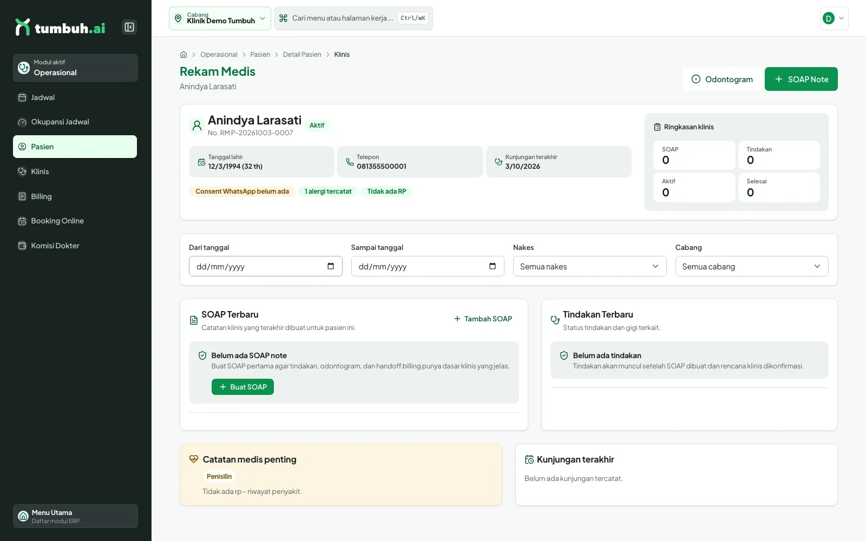Open calendar picker in Dari tanggal
The image size is (866, 541).
tap(331, 266)
